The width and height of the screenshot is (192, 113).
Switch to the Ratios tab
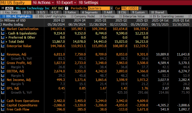point(70,12)
